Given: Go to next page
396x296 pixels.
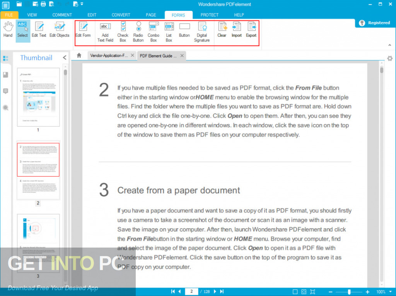Looking at the screenshot, I should [215, 291].
